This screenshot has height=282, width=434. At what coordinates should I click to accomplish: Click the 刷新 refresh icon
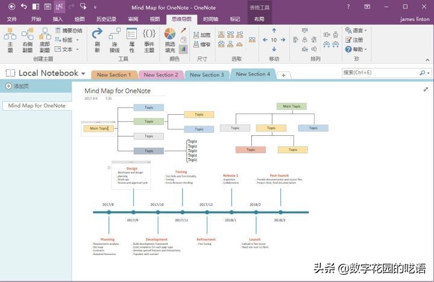coord(97,40)
